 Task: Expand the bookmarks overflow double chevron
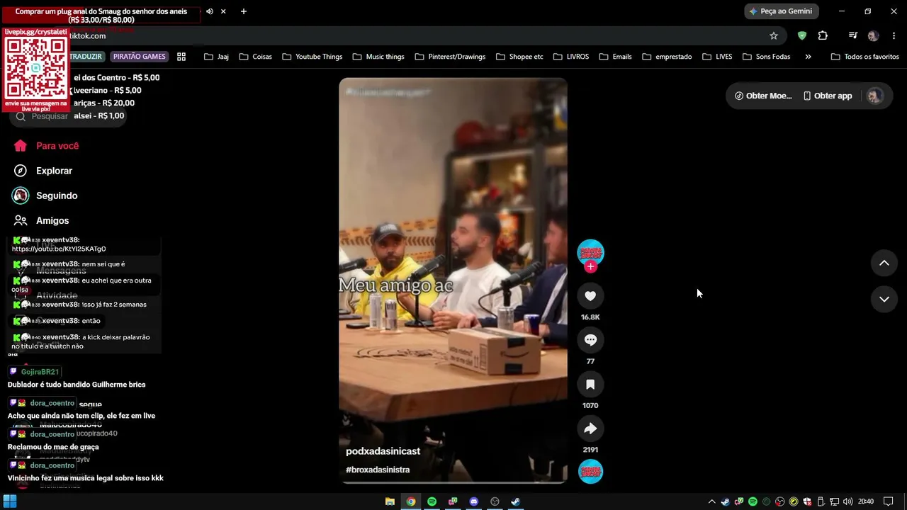pos(808,57)
